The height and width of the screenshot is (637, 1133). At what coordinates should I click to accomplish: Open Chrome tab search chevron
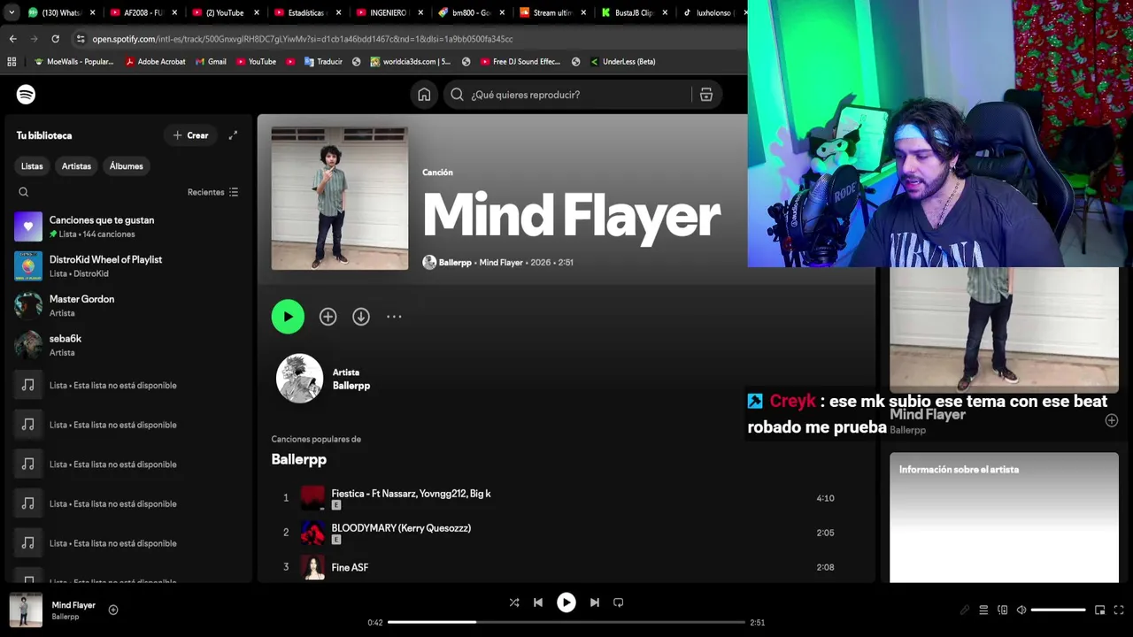click(x=12, y=12)
